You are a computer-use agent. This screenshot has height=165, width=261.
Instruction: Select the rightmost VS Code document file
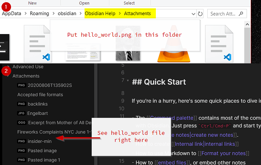[x=219, y=44]
